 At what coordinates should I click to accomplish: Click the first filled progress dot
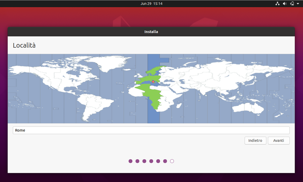click(x=131, y=161)
